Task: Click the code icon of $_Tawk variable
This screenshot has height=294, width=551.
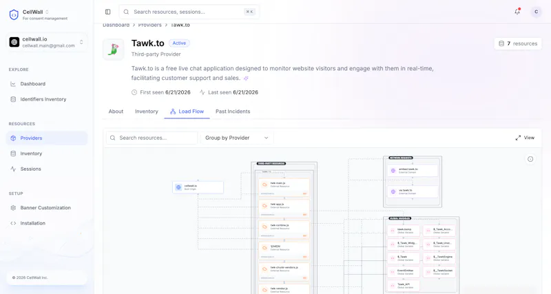Action: coord(393,258)
